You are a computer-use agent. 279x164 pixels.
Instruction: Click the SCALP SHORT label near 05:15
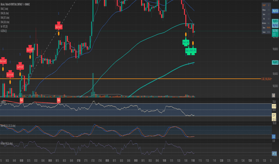(x=30, y=50)
